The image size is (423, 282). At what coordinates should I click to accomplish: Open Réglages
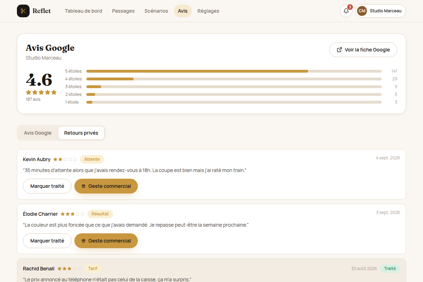(208, 11)
